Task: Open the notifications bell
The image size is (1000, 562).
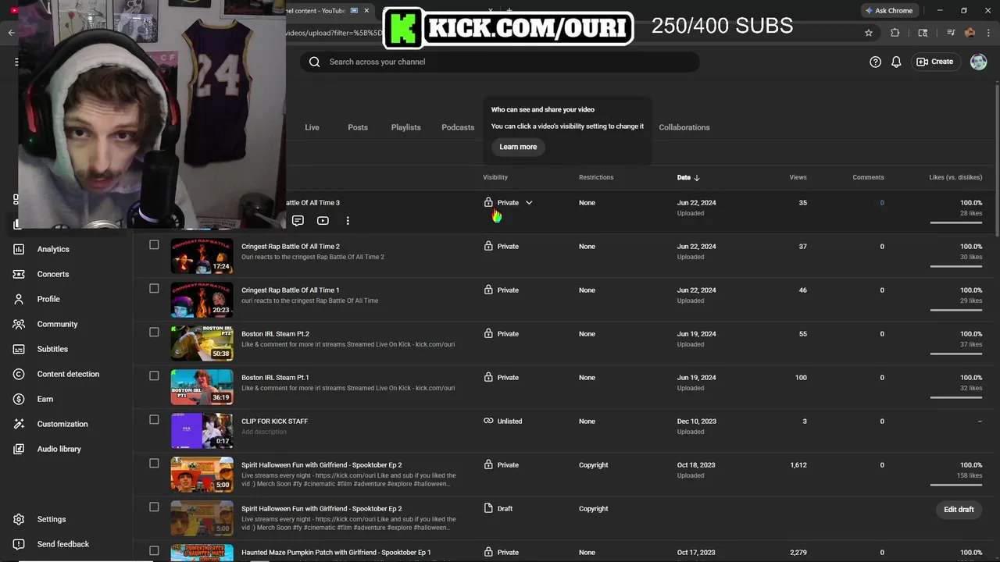Action: 897,62
